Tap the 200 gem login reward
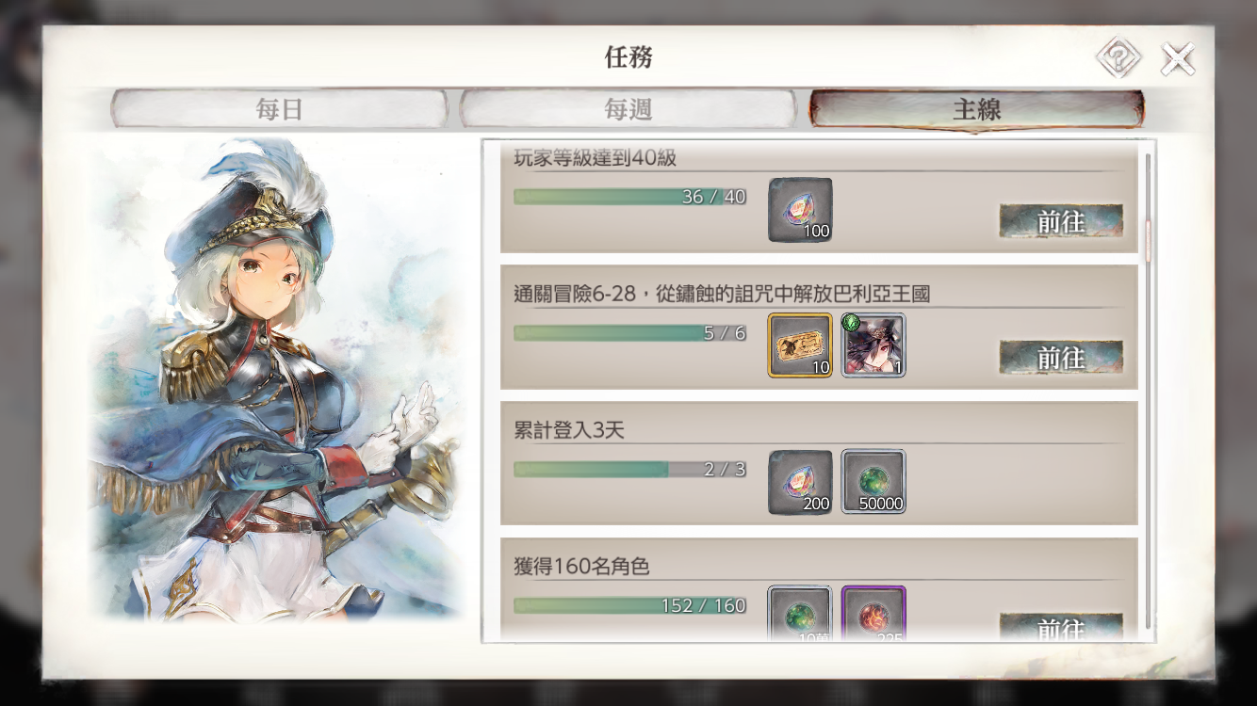 click(800, 482)
